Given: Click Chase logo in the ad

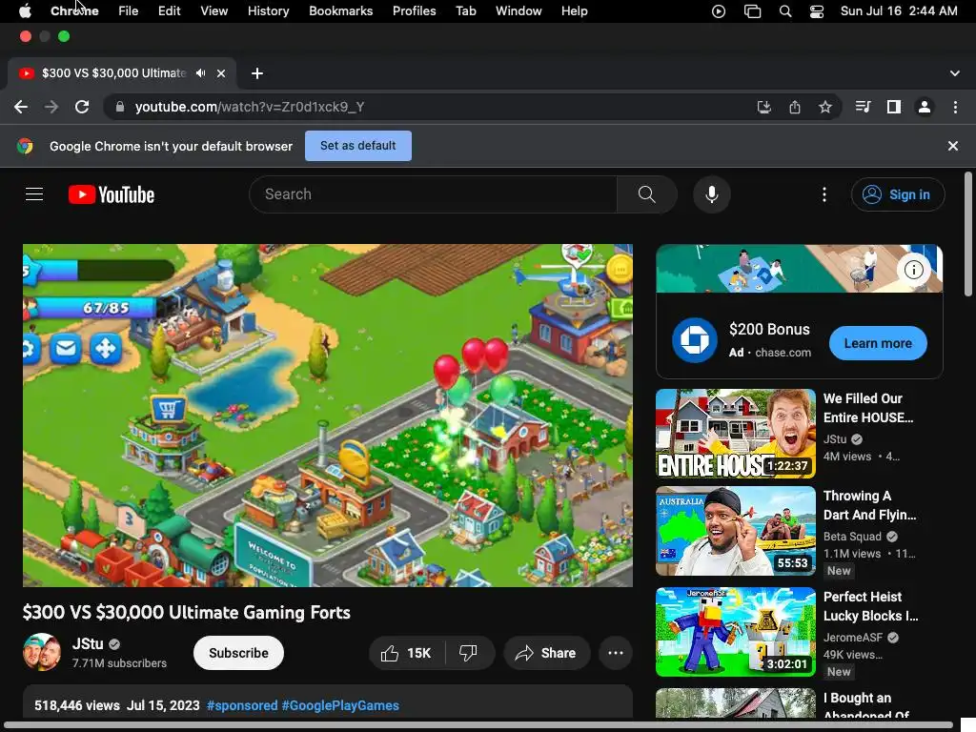Looking at the screenshot, I should [x=695, y=340].
